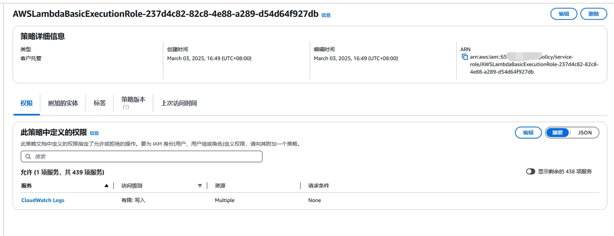
Task: Open the 权限 tab
Action: tap(26, 103)
